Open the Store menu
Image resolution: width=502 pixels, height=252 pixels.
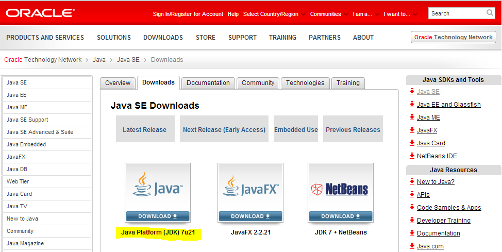coord(206,38)
